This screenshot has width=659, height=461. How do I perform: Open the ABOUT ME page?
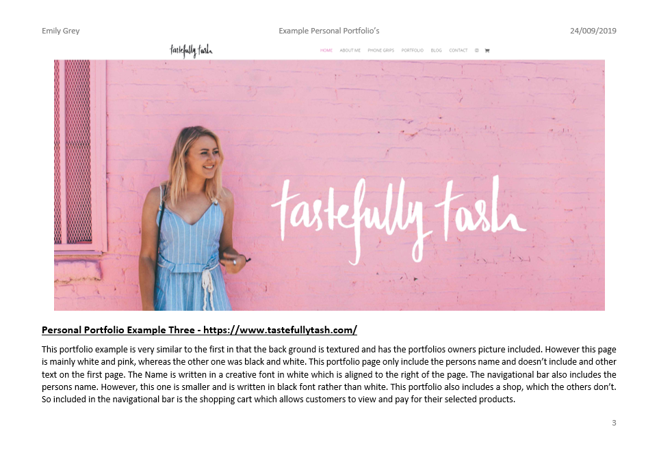350,51
